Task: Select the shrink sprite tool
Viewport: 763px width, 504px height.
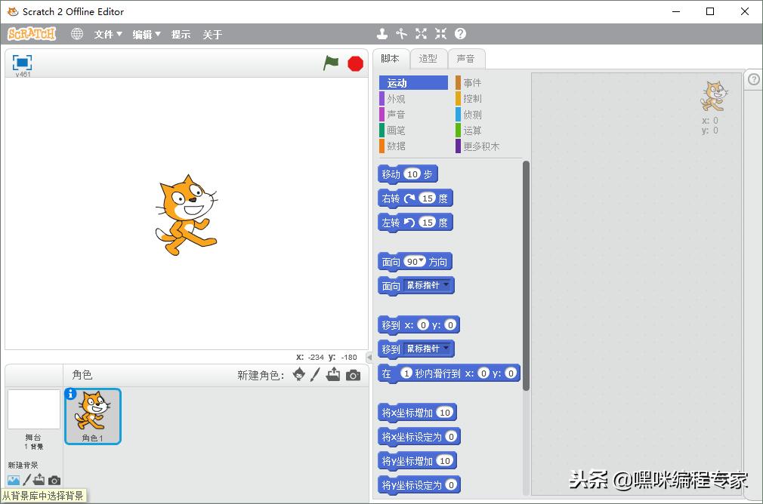Action: click(x=440, y=34)
